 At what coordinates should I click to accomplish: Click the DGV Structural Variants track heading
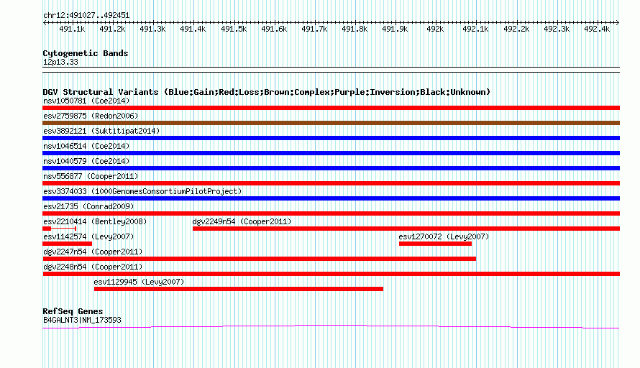coord(266,92)
